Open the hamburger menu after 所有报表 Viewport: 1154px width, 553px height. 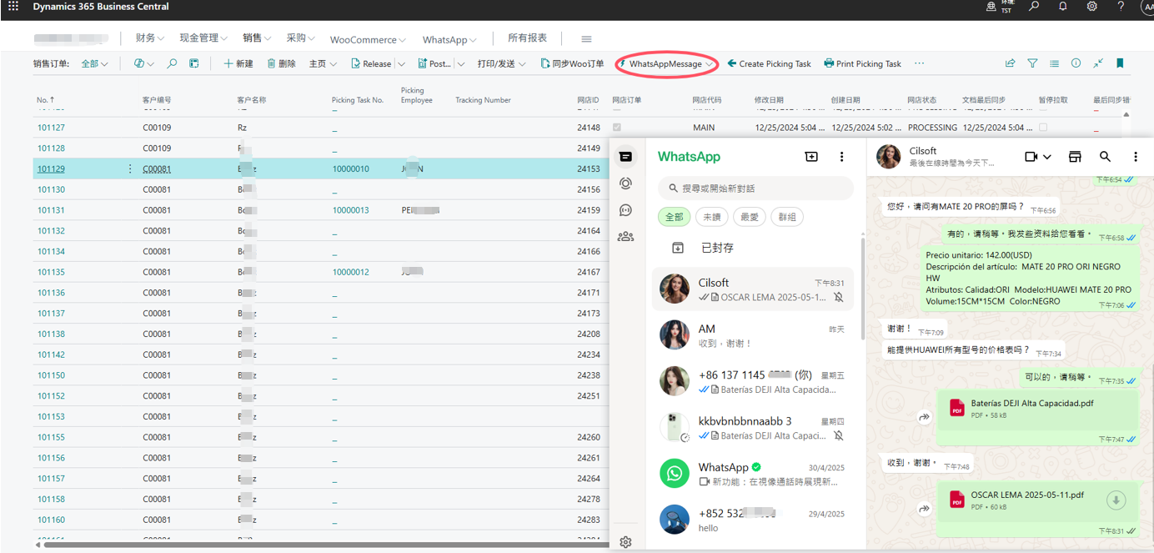click(586, 38)
